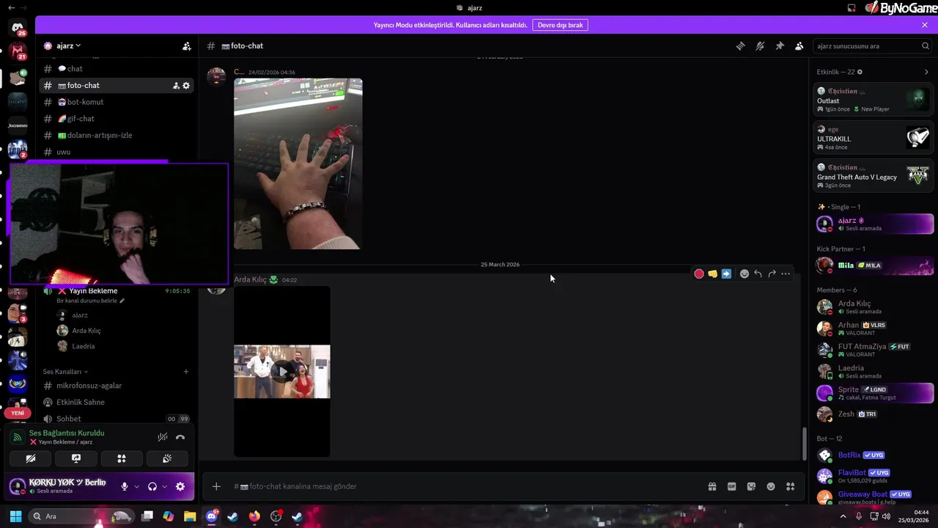Open user settings gear
The image size is (938, 528).
(180, 486)
